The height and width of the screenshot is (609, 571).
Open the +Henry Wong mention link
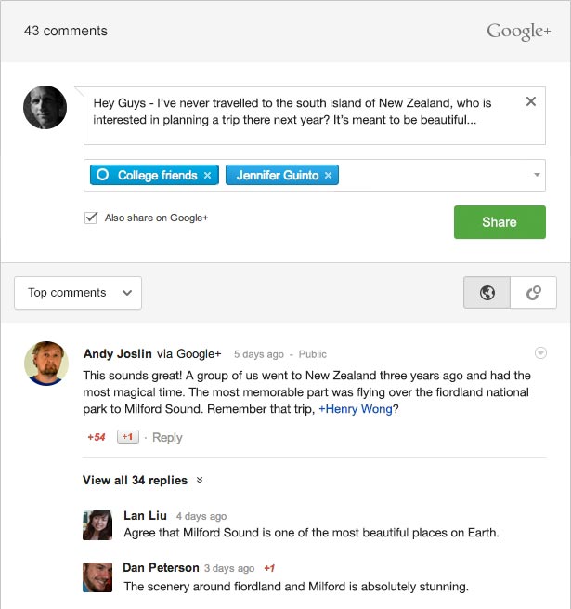tap(356, 409)
